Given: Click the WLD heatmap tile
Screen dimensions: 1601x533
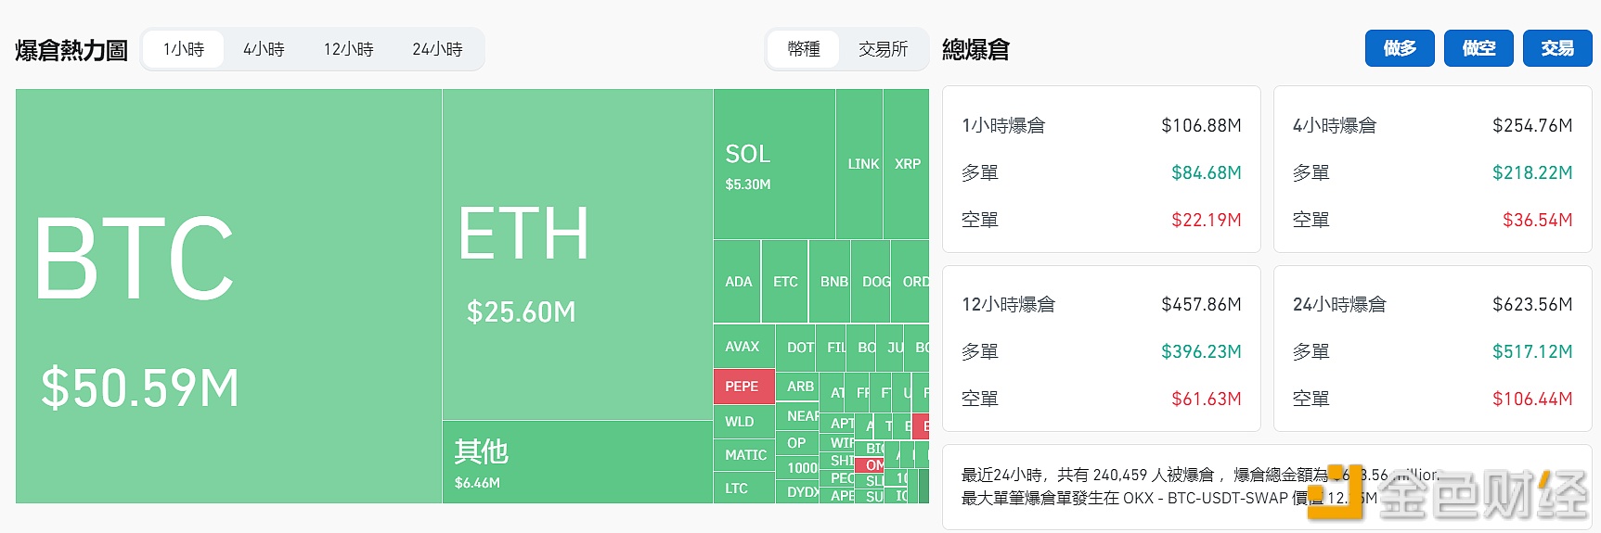Looking at the screenshot, I should click(743, 422).
